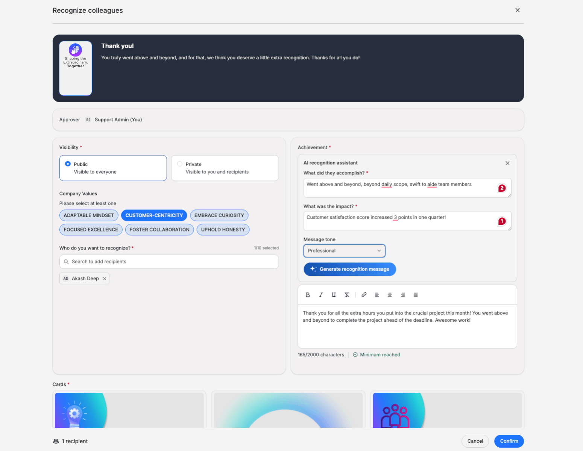Open grammar badge showing 1 suggestion

click(x=502, y=221)
